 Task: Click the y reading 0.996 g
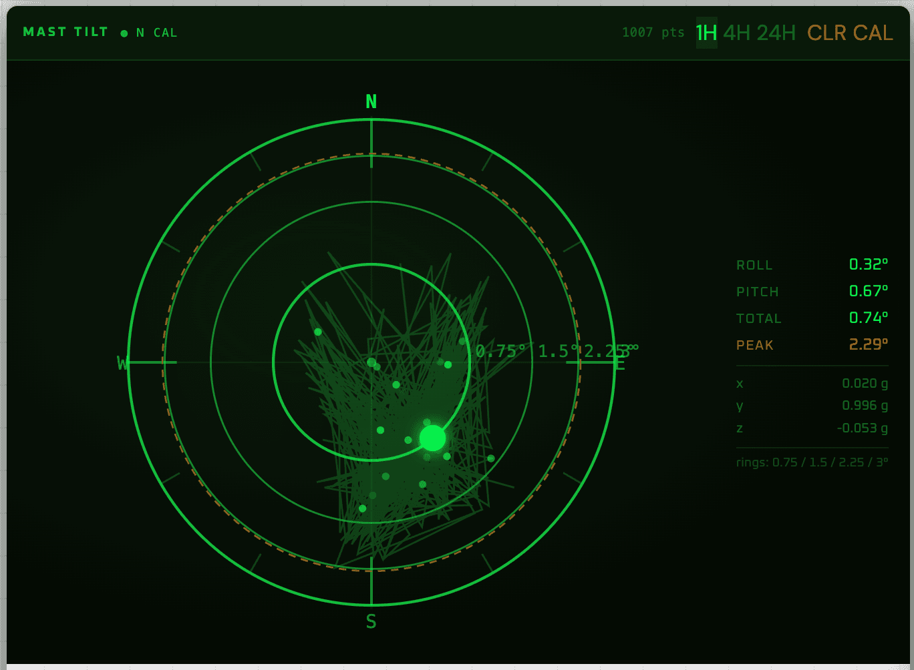tap(865, 406)
